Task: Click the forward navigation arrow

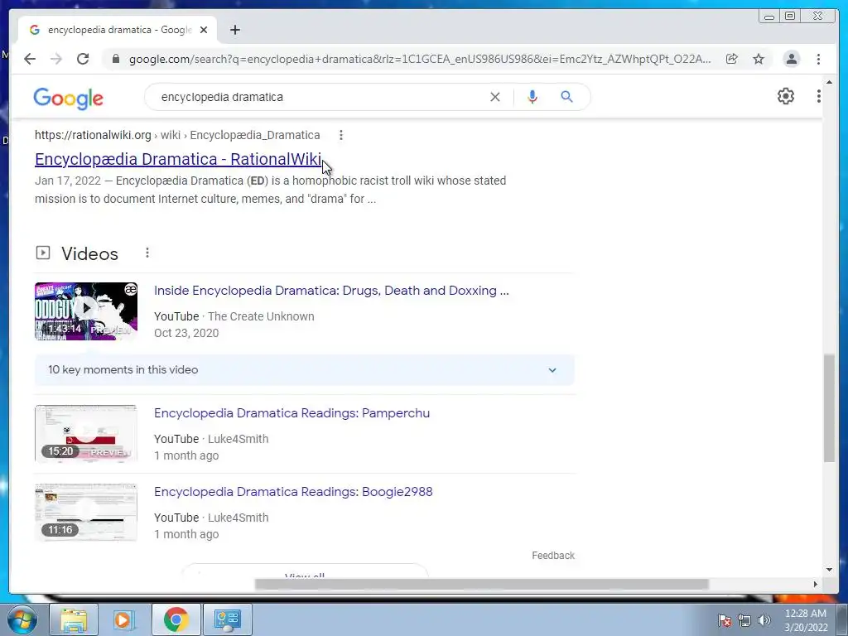Action: pos(56,59)
